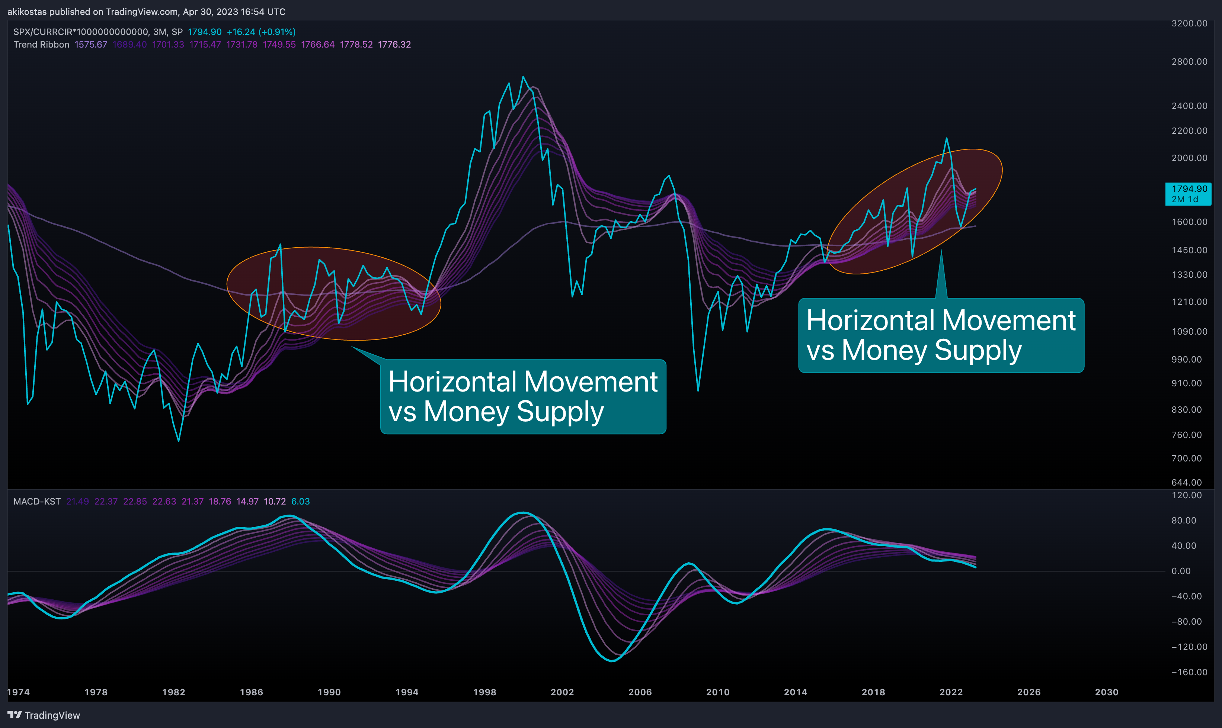
Task: Click the Trend Ribbon value 1689.40
Action: coord(129,45)
